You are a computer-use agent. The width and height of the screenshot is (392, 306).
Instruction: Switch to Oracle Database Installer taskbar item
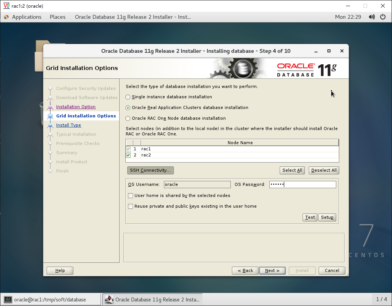pos(152,299)
